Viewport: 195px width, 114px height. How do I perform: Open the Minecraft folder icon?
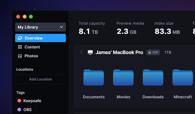183,77
